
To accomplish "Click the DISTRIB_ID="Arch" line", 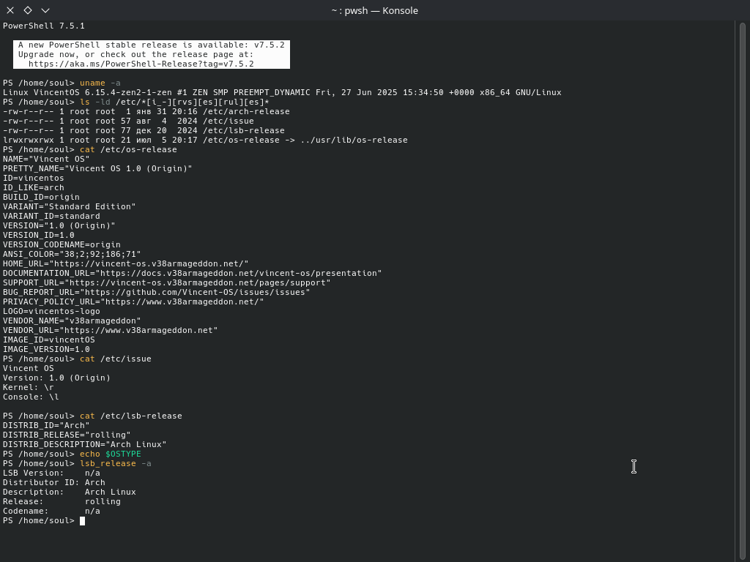I will [x=46, y=427].
